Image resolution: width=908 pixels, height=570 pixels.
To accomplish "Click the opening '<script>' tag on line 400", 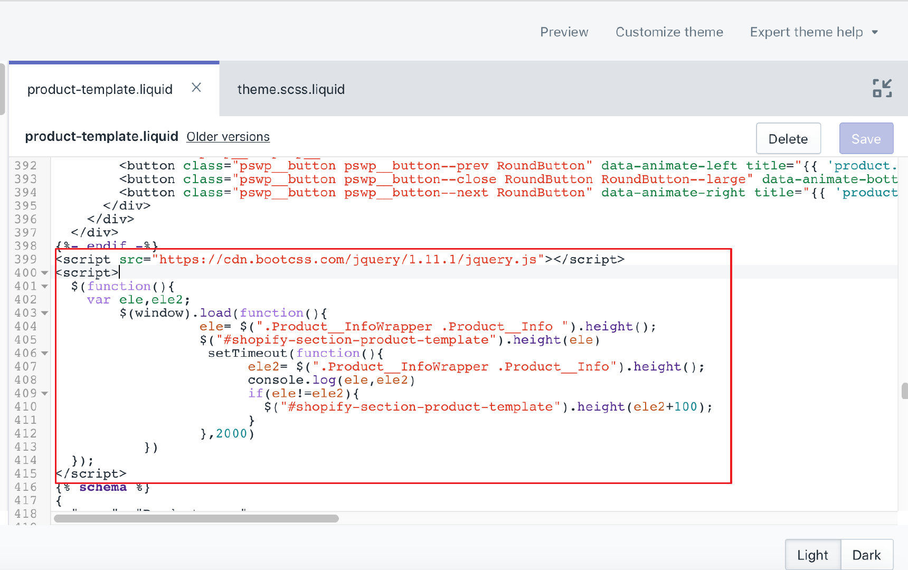I will point(87,273).
